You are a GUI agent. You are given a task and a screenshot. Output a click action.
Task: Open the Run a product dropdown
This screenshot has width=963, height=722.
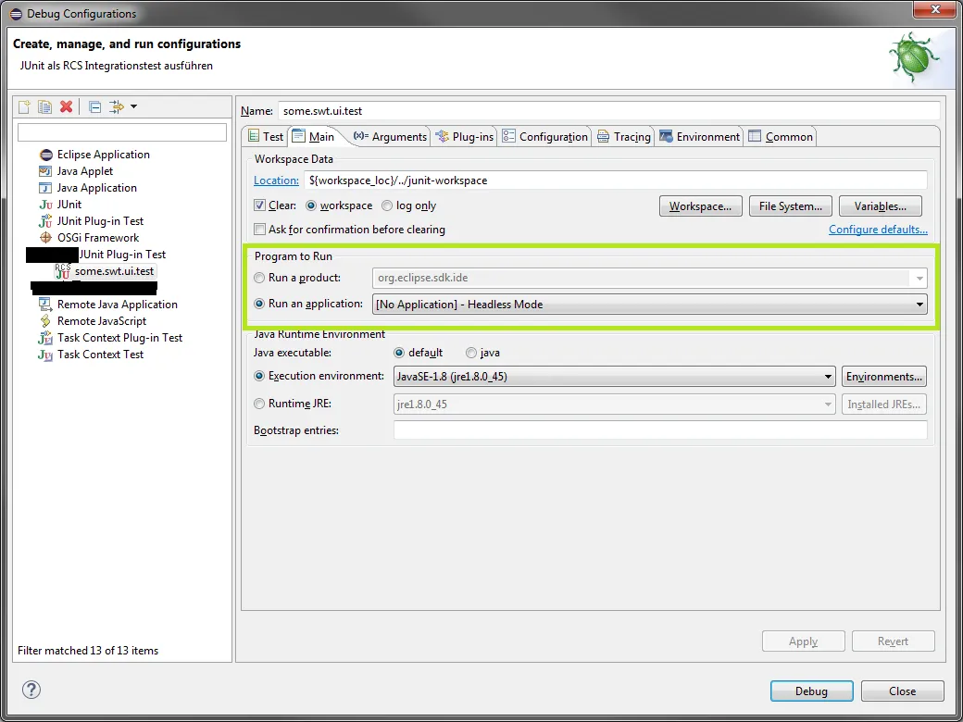[650, 278]
